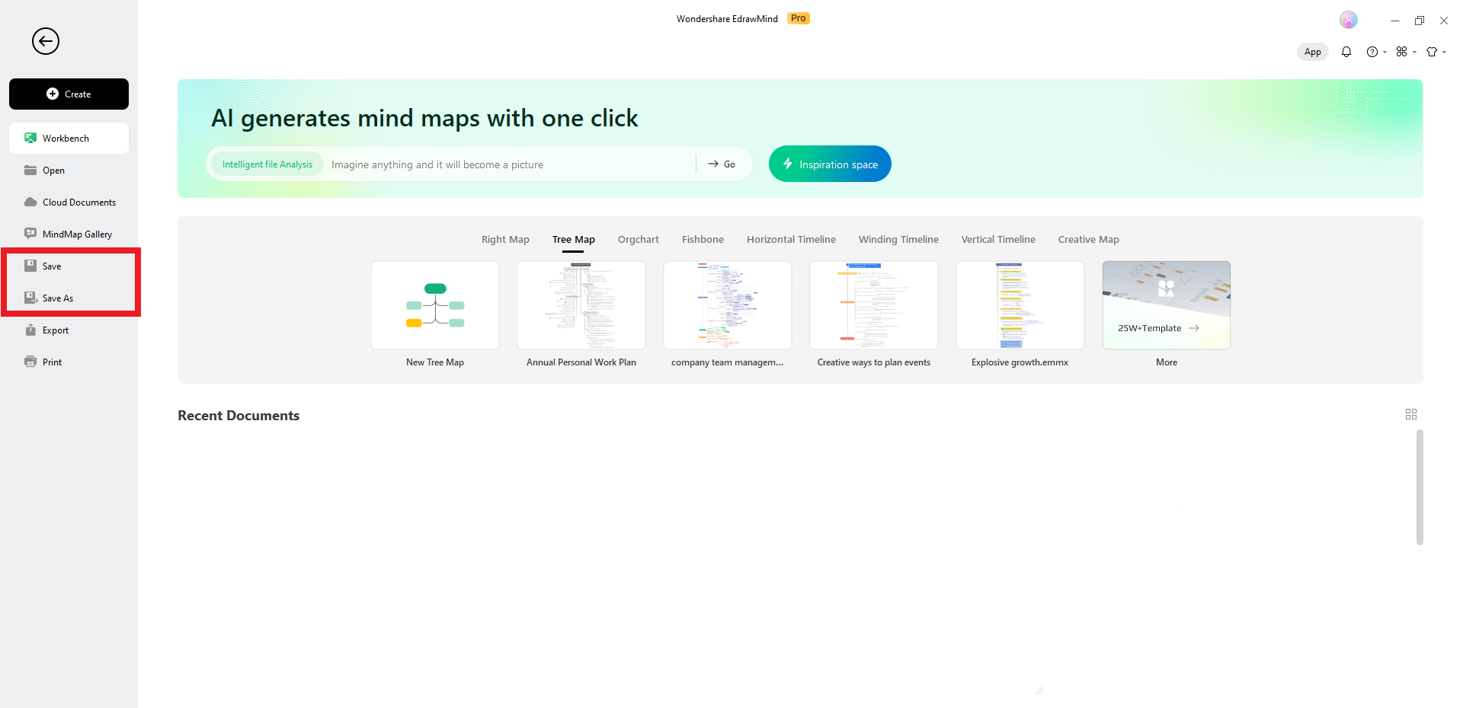Minimize the EdrawMind window
This screenshot has width=1463, height=708.
(1395, 21)
